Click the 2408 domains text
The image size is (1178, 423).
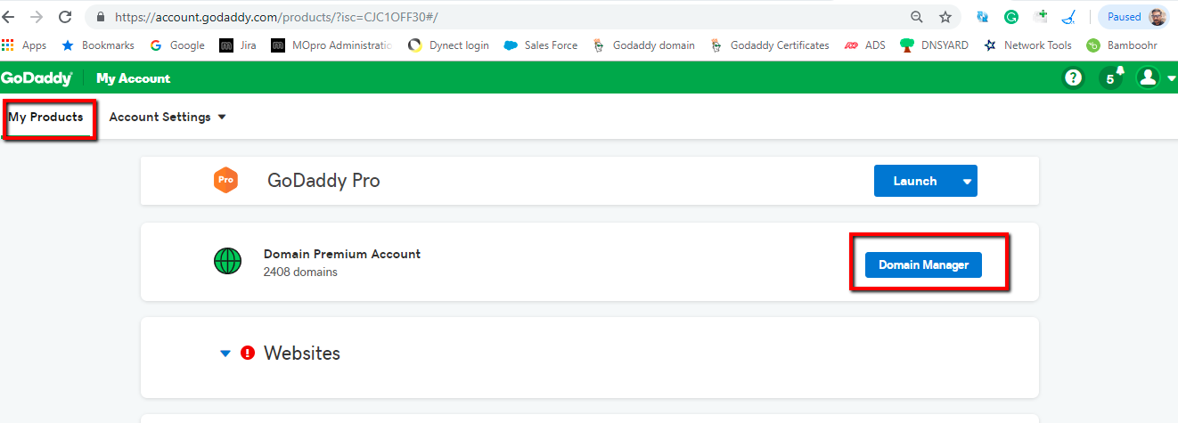pos(300,272)
